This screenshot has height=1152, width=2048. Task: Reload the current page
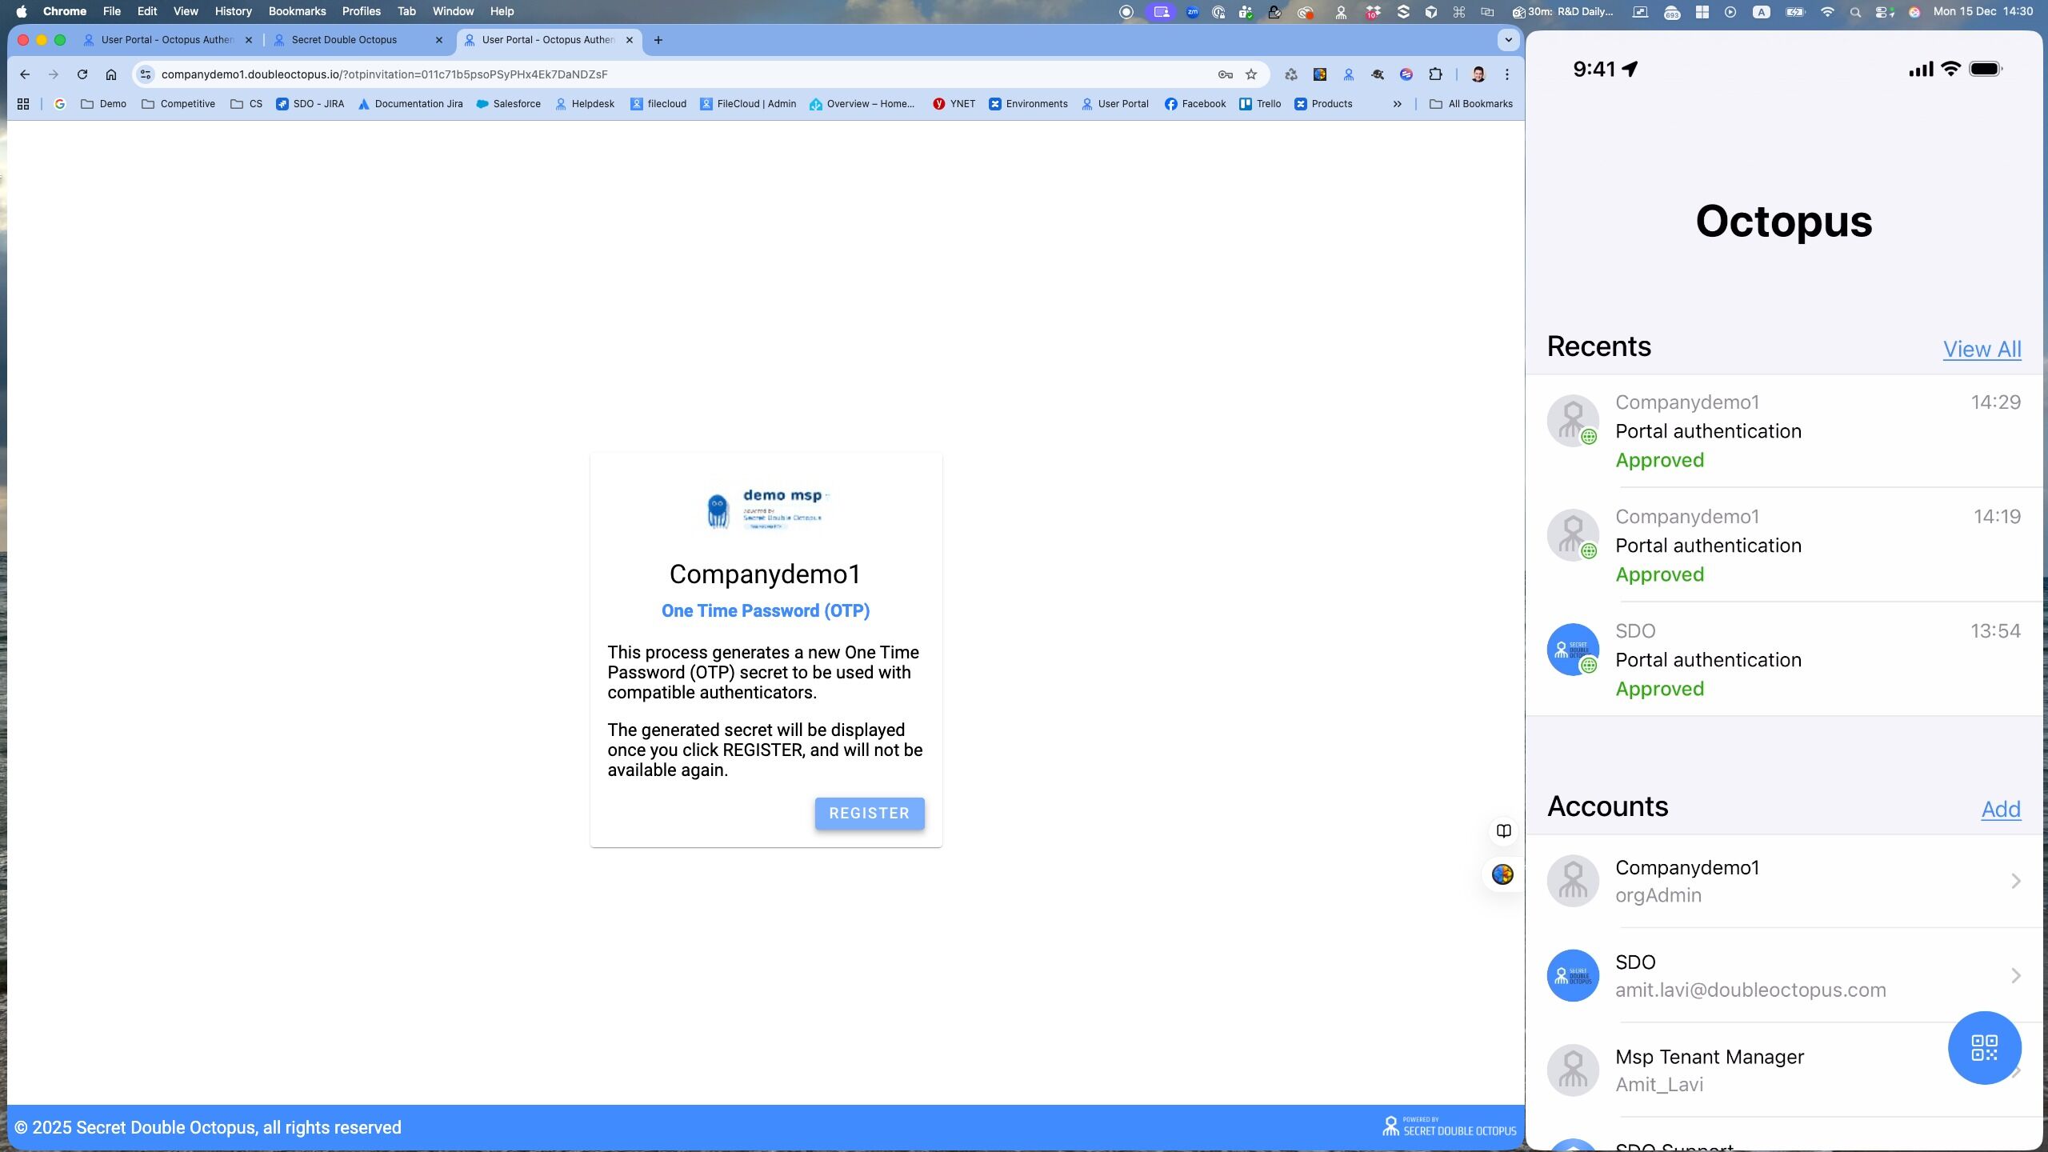[x=82, y=74]
